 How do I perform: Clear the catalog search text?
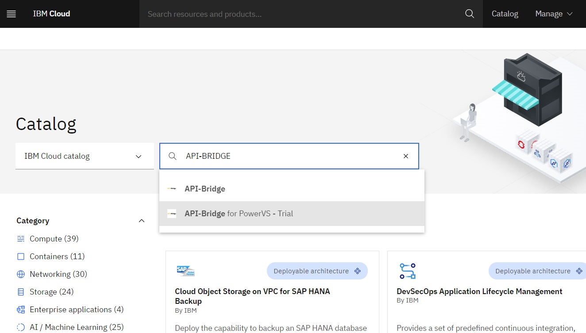[x=406, y=156]
